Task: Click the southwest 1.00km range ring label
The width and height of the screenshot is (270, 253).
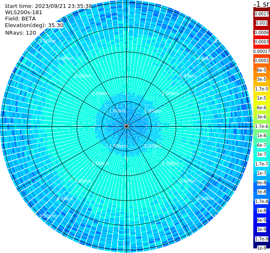Action: click(118, 146)
